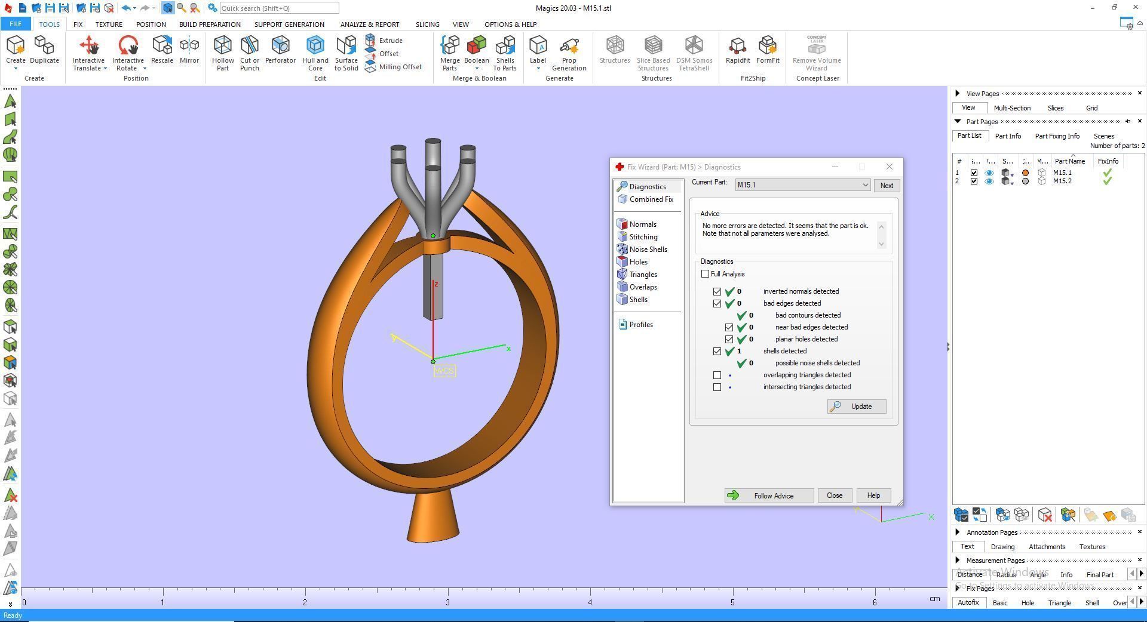The height and width of the screenshot is (622, 1147).
Task: Open the Create dropdown arrow
Action: coord(16,69)
